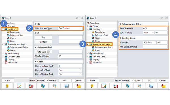Image resolution: width=170 pixels, height=105 pixels.
Task: Click the red edit-pencil icon in left dialog
Action: coord(19,86)
